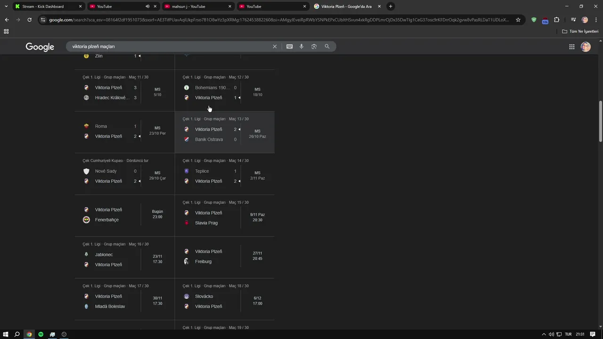The width and height of the screenshot is (603, 339).
Task: Show hidden system tray icons
Action: point(543,334)
